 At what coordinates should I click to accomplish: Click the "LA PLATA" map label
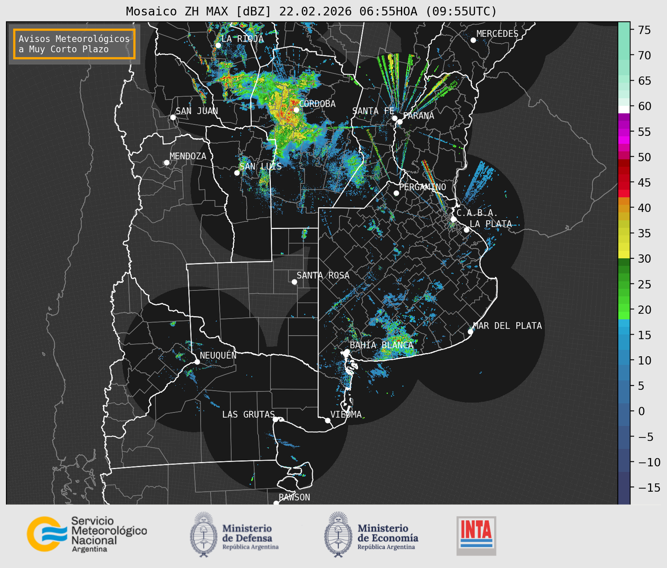coord(491,224)
